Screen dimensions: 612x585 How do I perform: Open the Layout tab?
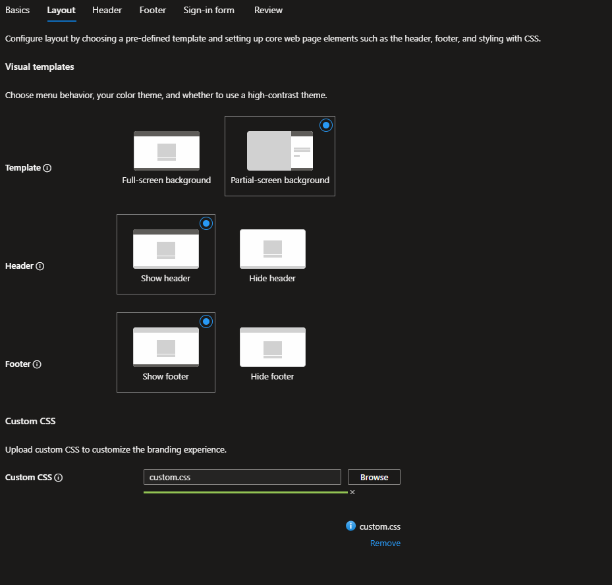coord(61,10)
